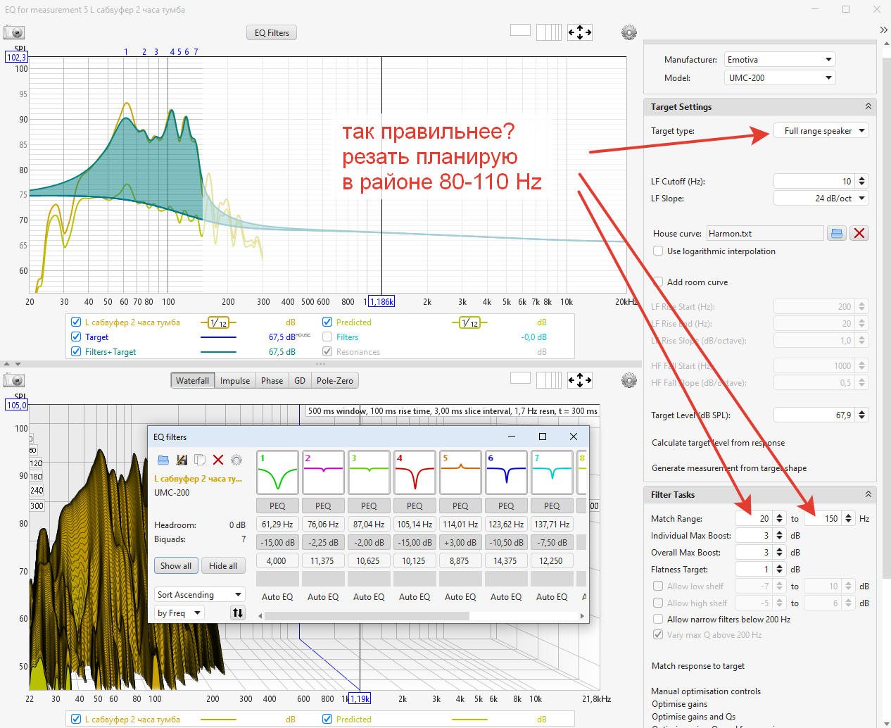Open the Target type dropdown
This screenshot has width=891, height=728.
click(x=821, y=131)
